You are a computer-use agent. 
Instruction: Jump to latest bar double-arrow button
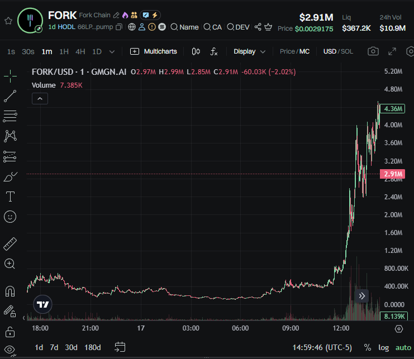click(361, 296)
